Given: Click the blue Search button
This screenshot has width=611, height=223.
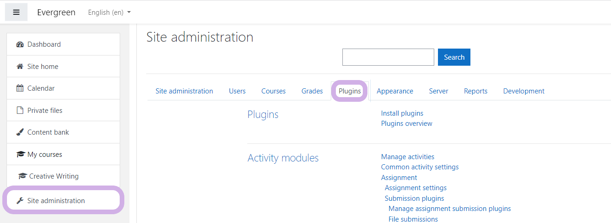Looking at the screenshot, I should point(454,57).
